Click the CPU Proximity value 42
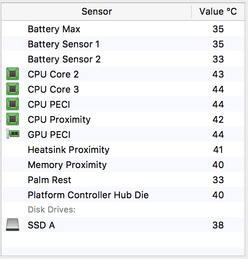 [x=218, y=119]
